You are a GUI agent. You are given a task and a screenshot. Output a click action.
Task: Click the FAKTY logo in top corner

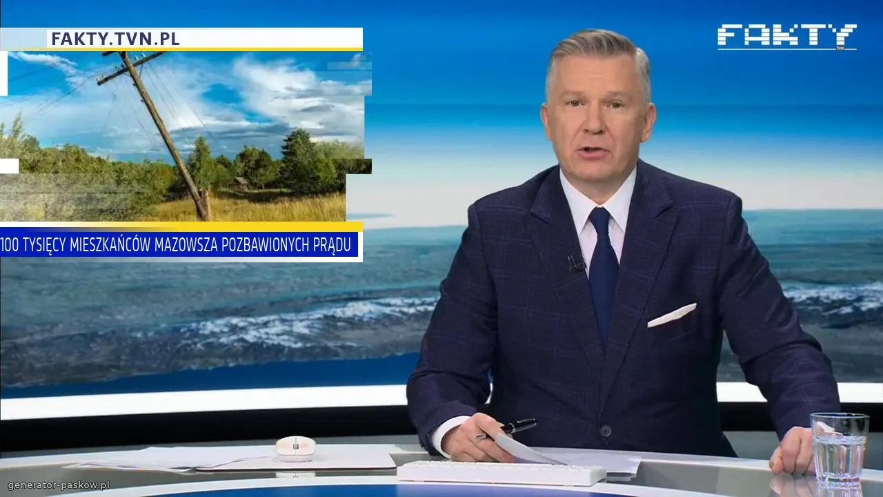[786, 36]
